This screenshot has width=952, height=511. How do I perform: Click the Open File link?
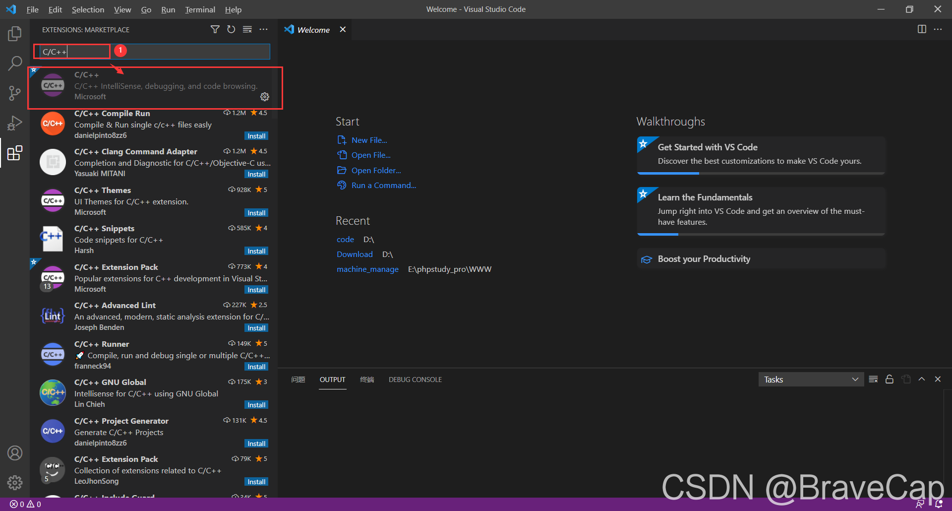(x=371, y=155)
